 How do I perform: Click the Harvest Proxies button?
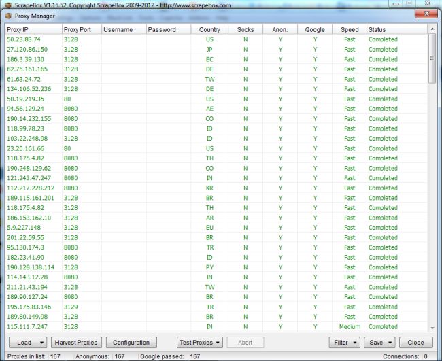pos(76,343)
